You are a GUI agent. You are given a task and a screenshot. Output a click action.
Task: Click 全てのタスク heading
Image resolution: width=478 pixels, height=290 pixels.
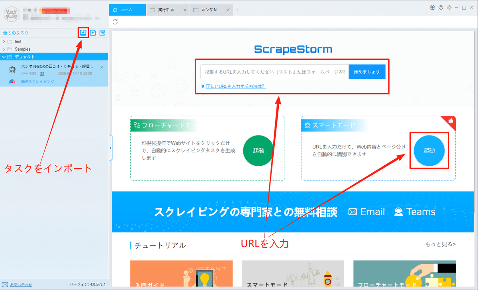tap(16, 33)
